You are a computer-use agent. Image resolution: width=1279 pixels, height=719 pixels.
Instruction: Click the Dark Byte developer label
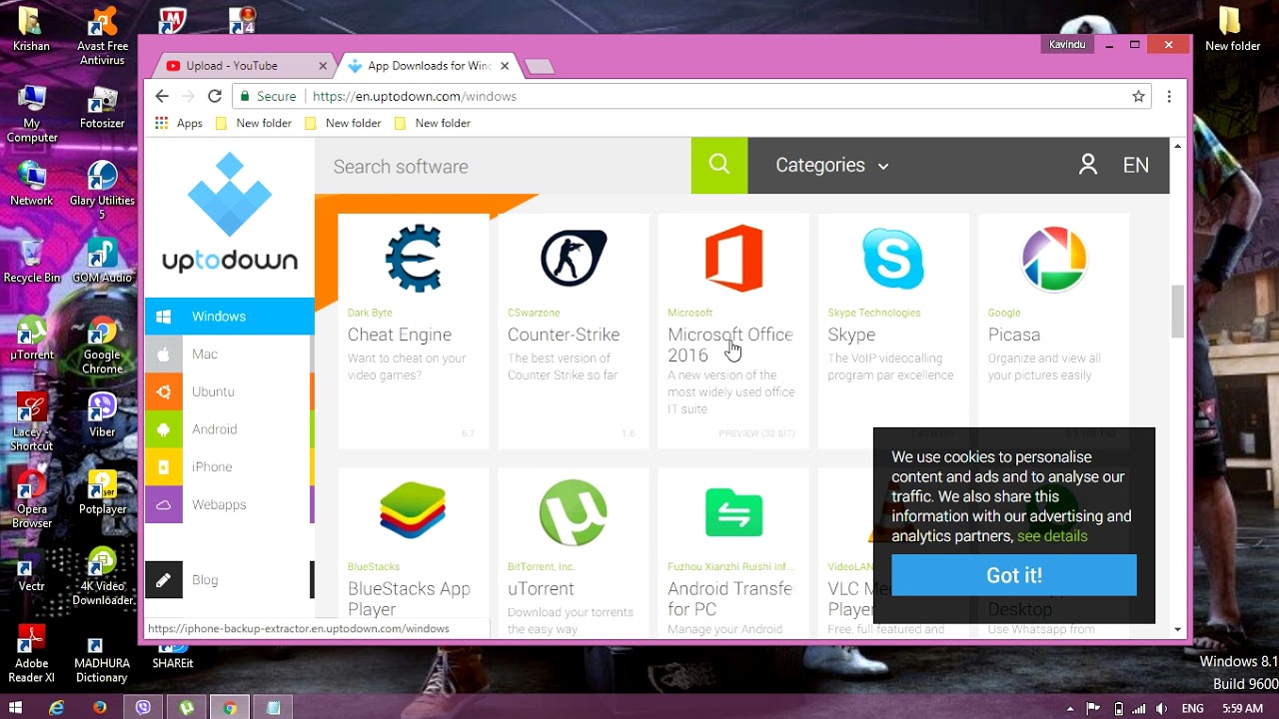(x=370, y=313)
